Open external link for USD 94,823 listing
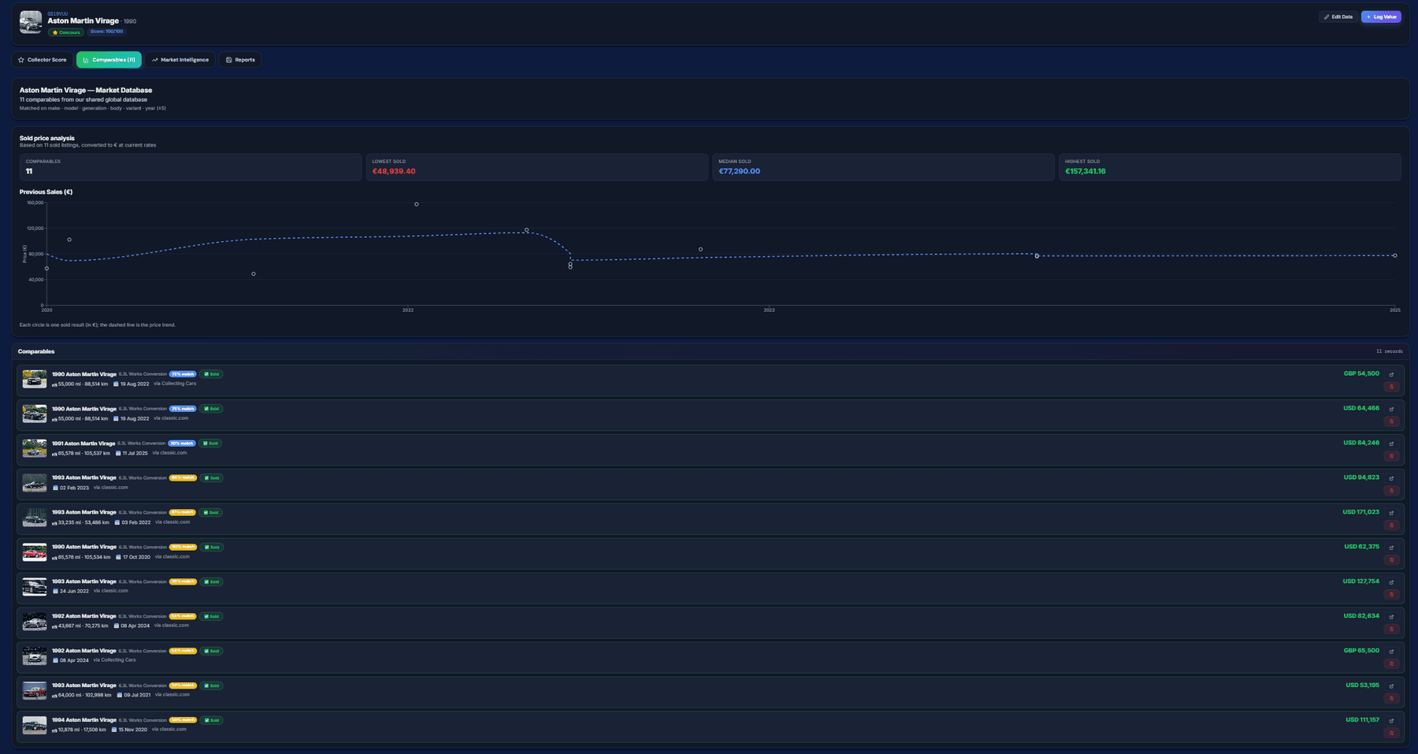The height and width of the screenshot is (754, 1418). click(x=1391, y=479)
